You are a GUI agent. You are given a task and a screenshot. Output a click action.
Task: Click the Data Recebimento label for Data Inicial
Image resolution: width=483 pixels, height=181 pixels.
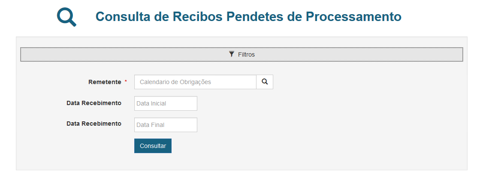tap(94, 103)
